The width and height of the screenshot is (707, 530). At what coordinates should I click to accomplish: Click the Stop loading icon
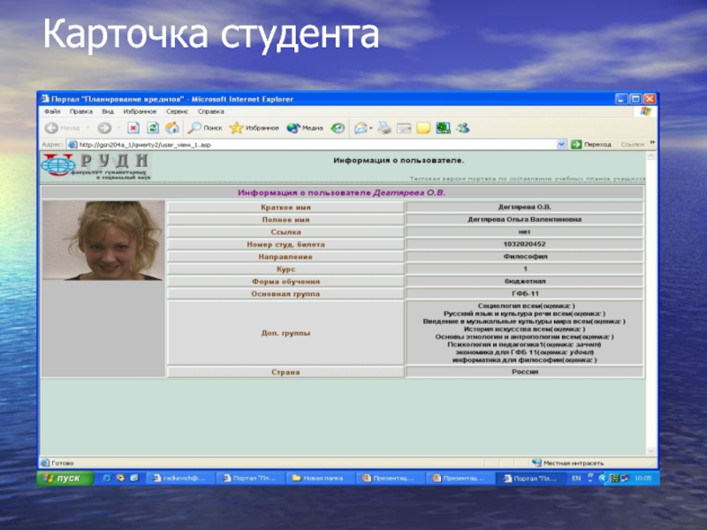pyautogui.click(x=133, y=128)
